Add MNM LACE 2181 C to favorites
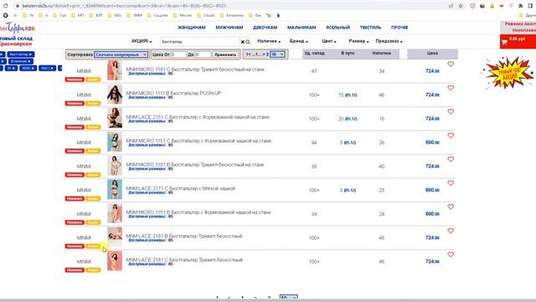Viewport: 536px width, 302px height. pos(451,254)
